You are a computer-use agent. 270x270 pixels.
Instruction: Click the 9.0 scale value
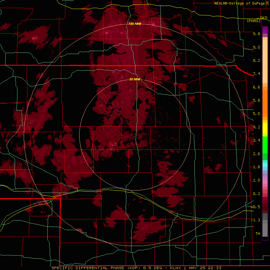point(256,47)
